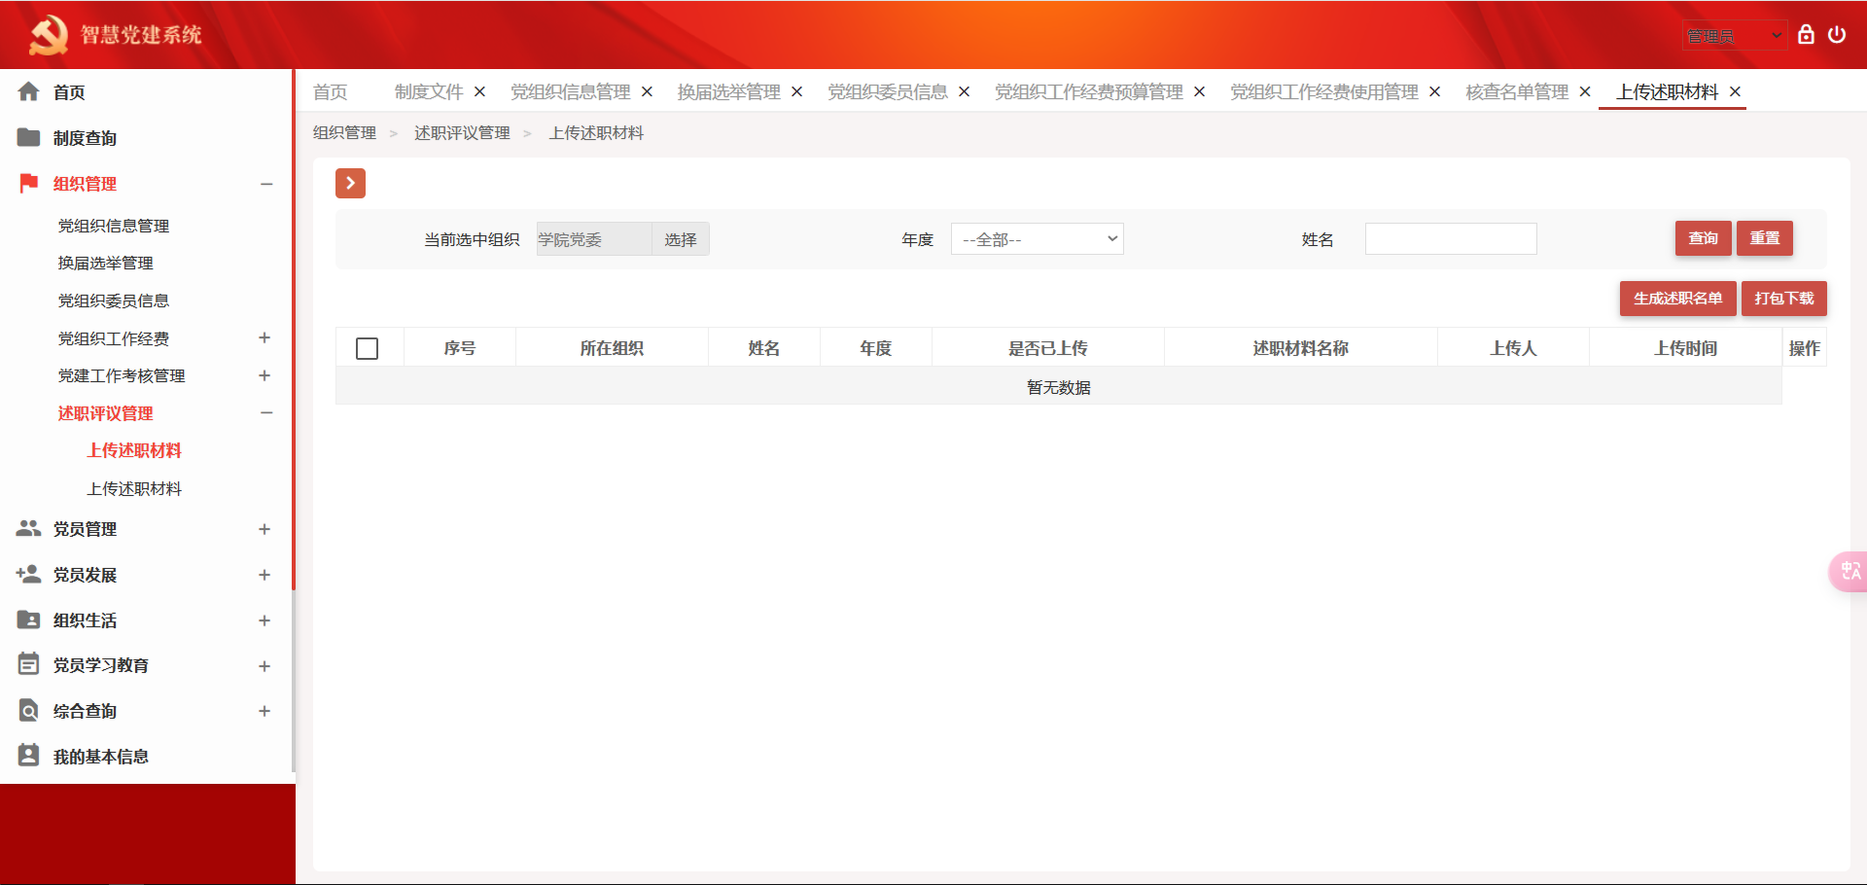Tick the select-all checkbox in table header

tap(368, 348)
